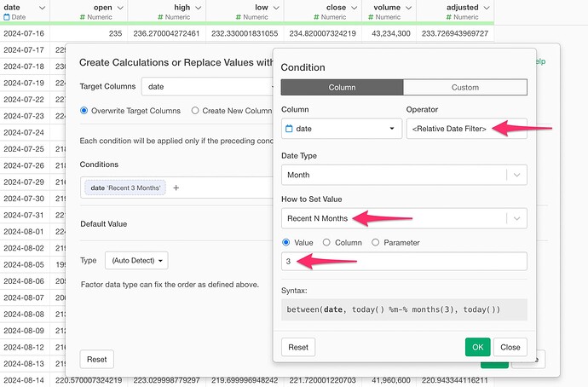This screenshot has height=387, width=588.
Task: Open the Target Columns date dropdown
Action: pos(207,87)
